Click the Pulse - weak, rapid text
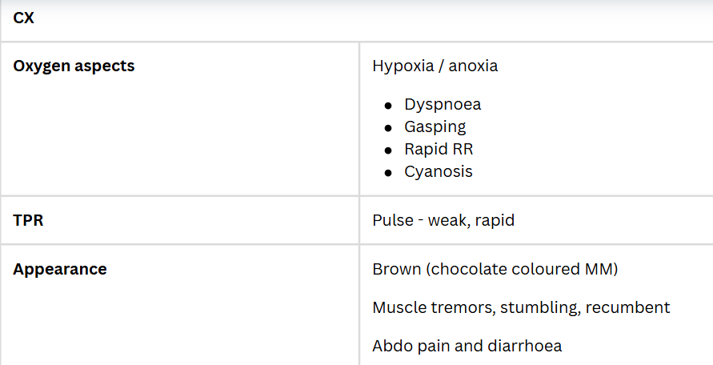The image size is (713, 365). point(443,220)
